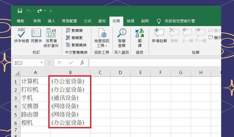The image size is (234, 137).
Task: Select column B header
Action: (70, 73)
